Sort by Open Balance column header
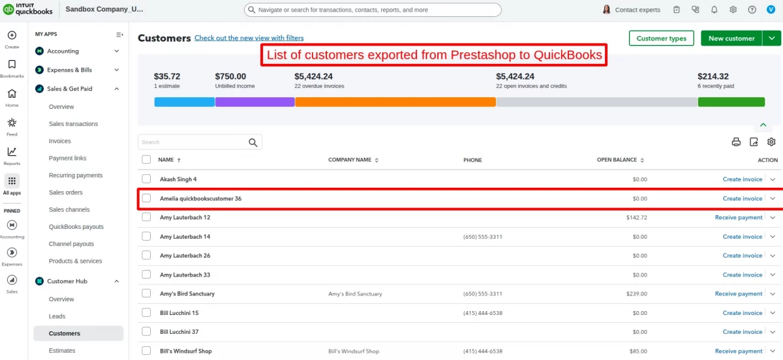The image size is (783, 360). [621, 160]
